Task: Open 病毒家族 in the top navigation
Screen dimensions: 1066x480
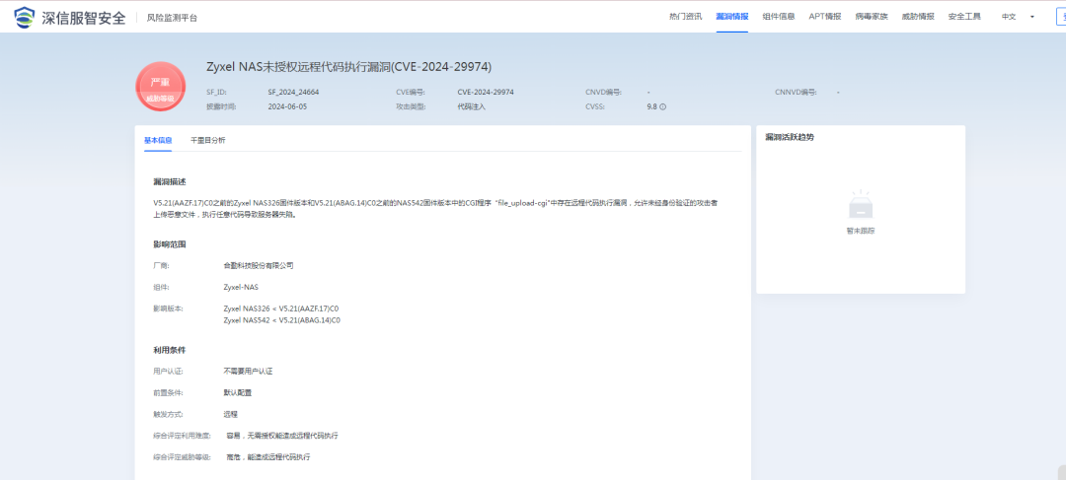Action: 872,17
